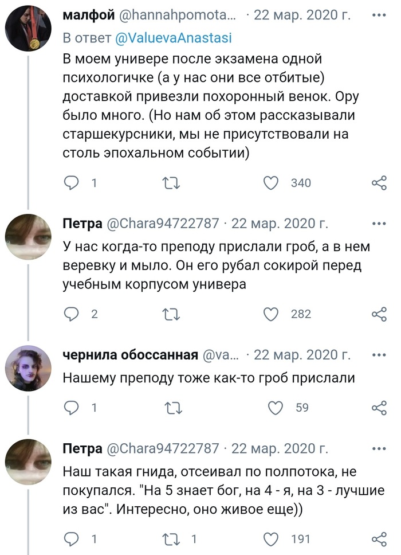Screen dimensions: 401x555
Task: Reply to Петра's coffin tweet with 2 replies
Action: click(71, 314)
